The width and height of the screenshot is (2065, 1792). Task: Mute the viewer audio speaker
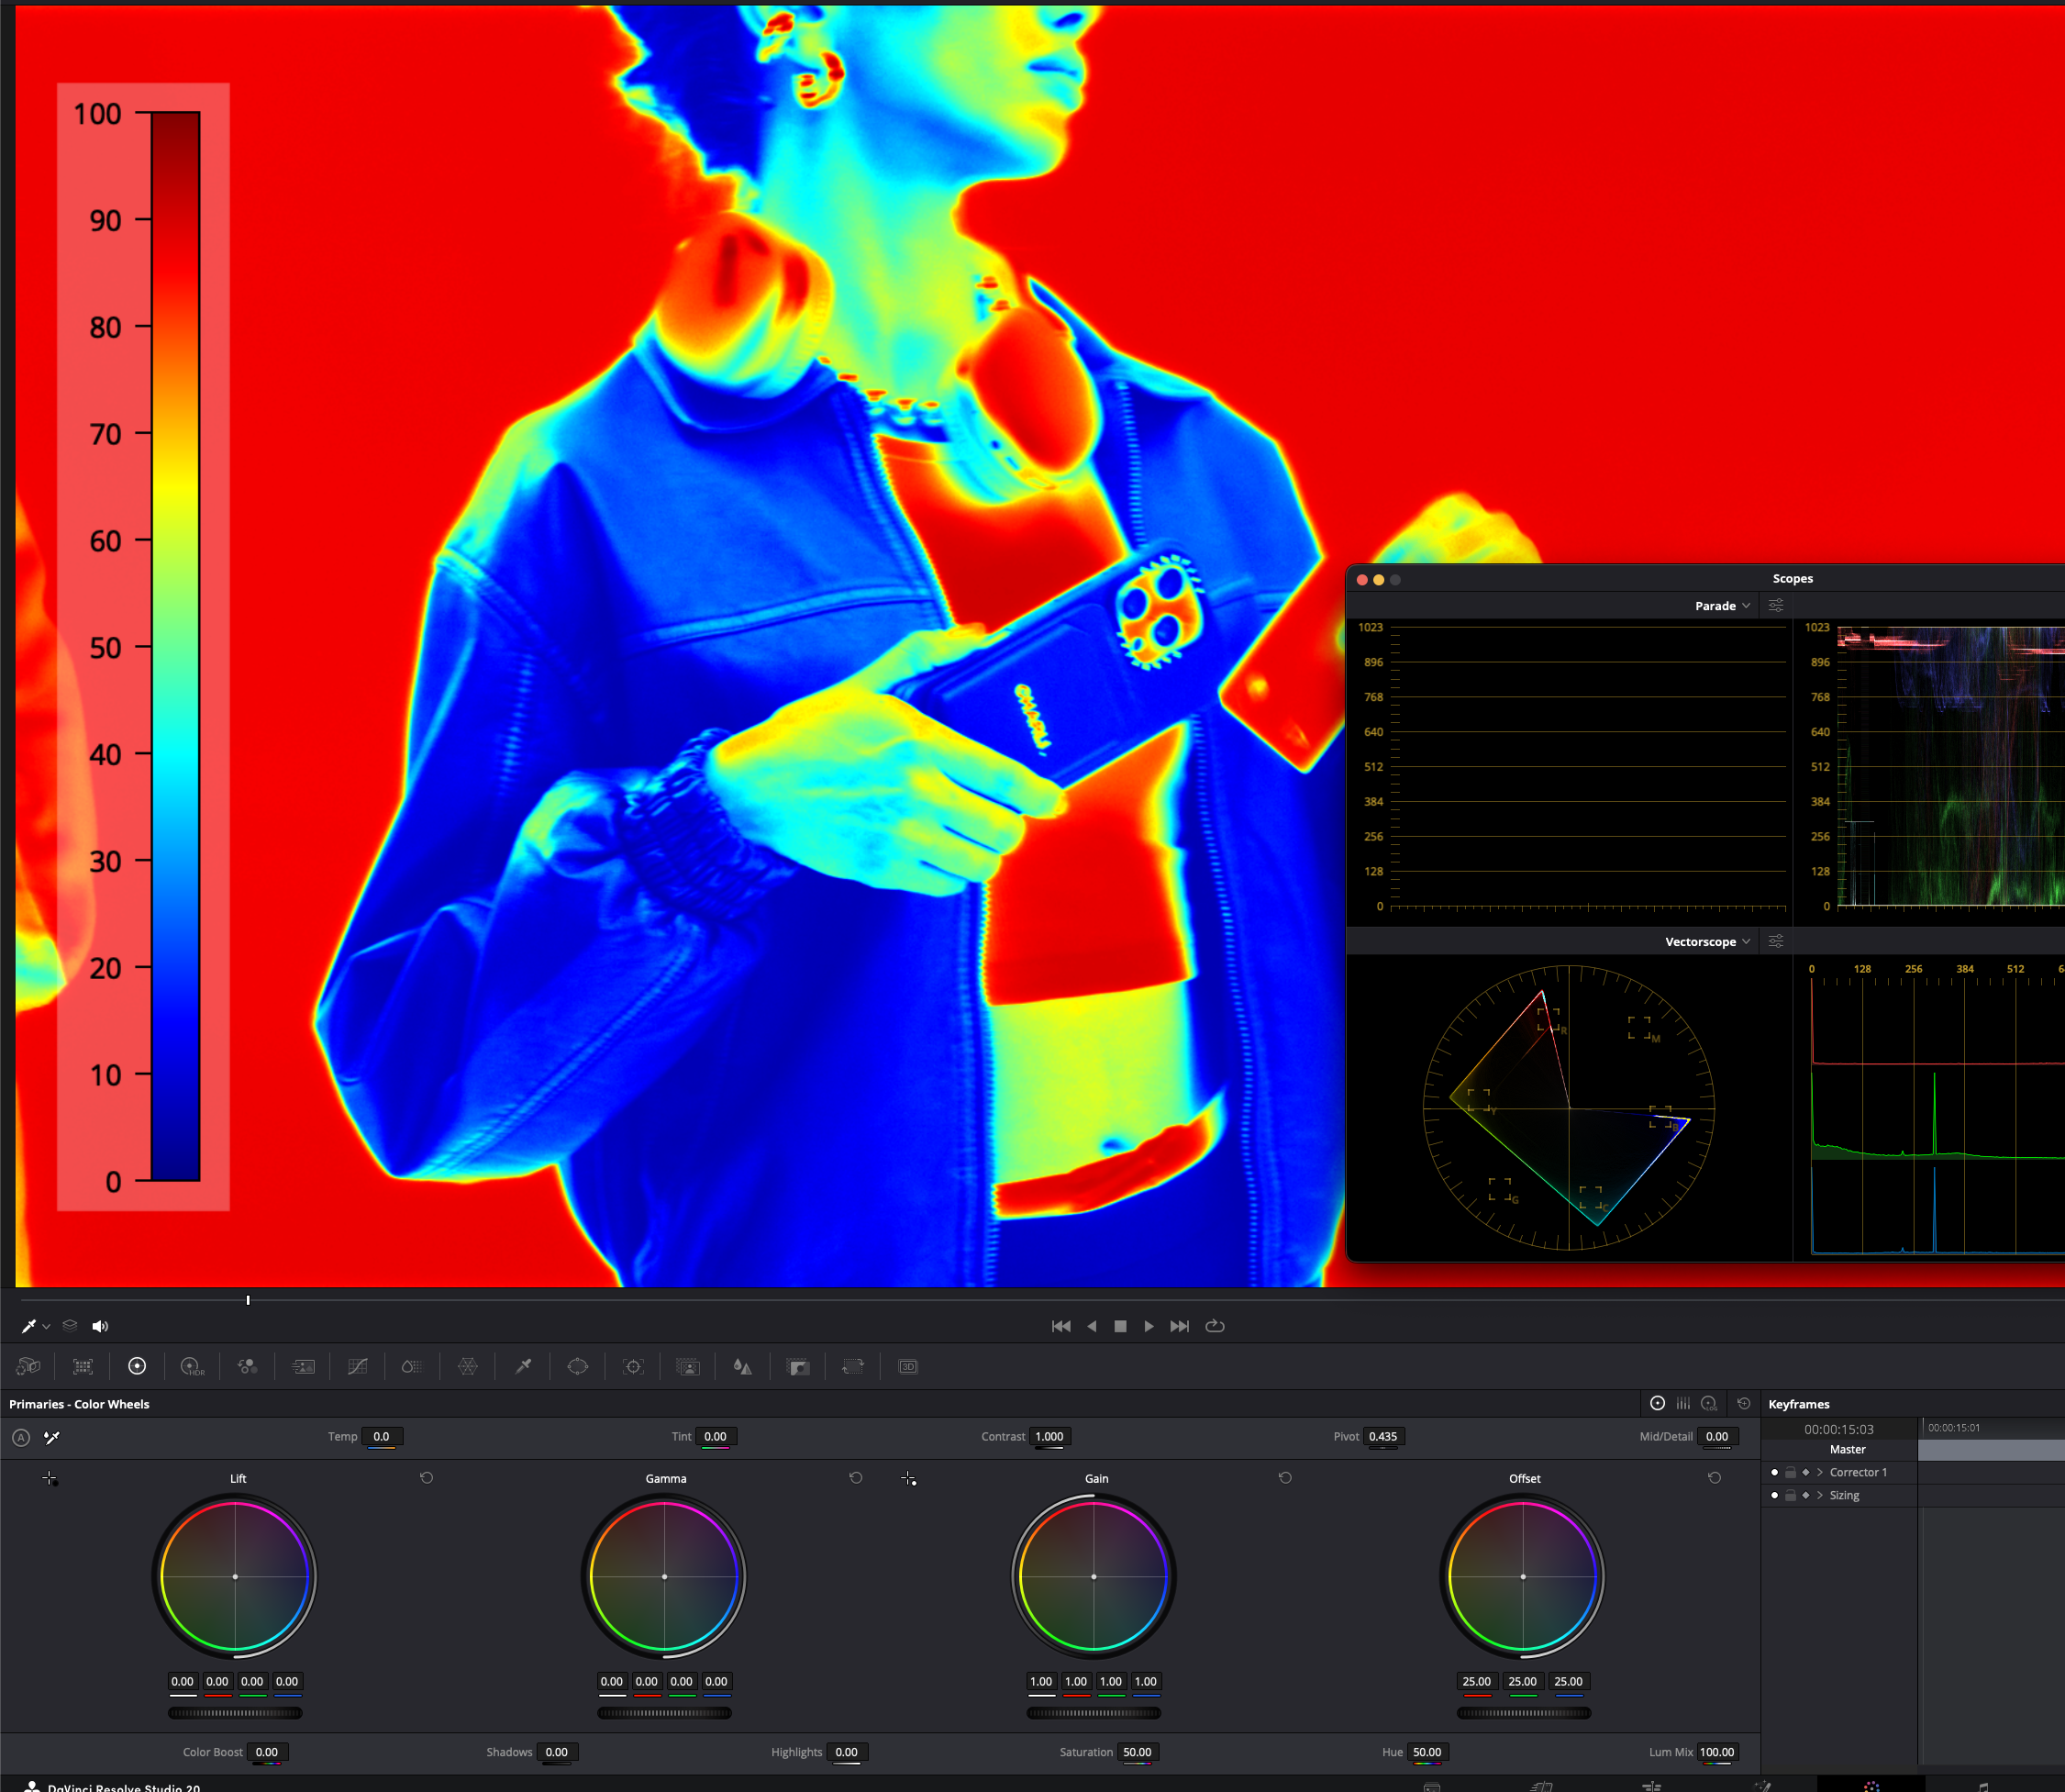point(100,1326)
